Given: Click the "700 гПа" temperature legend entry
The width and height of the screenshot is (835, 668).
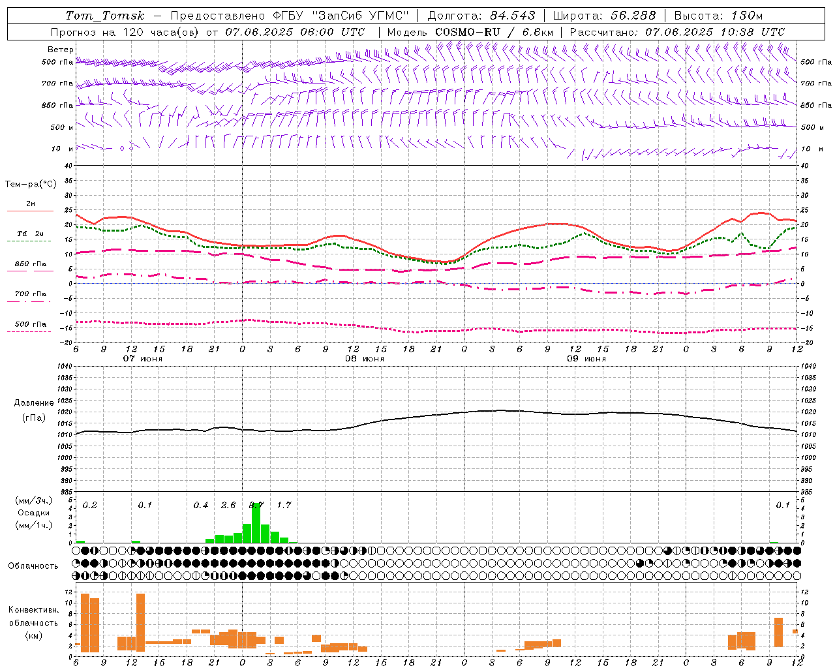Looking at the screenshot, I should (x=30, y=294).
